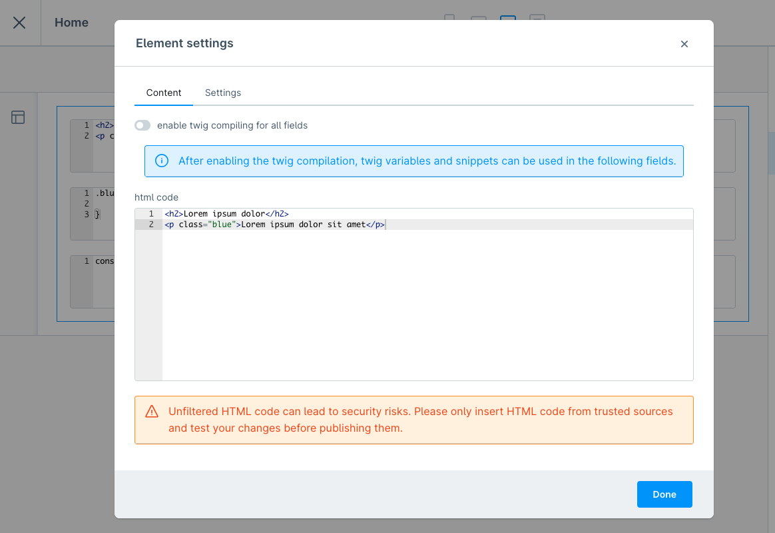Click the Home page title
The image size is (775, 533).
[71, 23]
